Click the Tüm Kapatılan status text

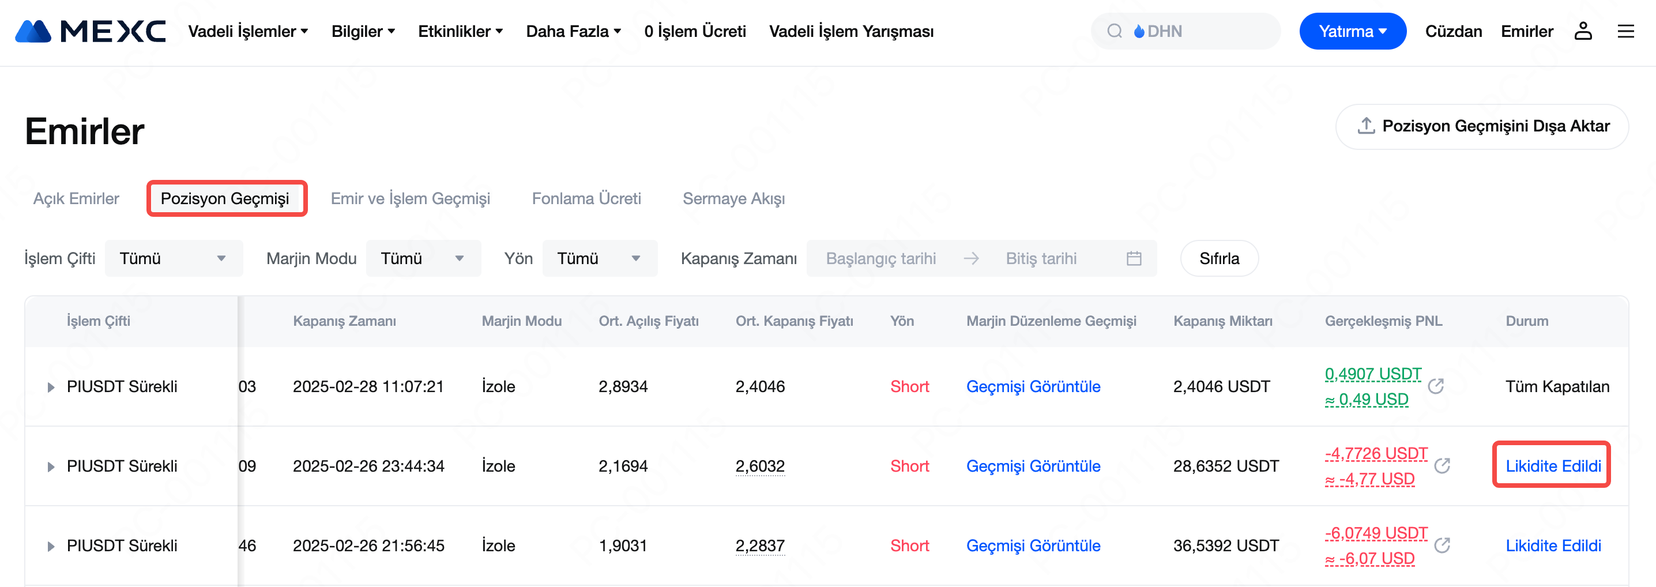click(x=1557, y=386)
